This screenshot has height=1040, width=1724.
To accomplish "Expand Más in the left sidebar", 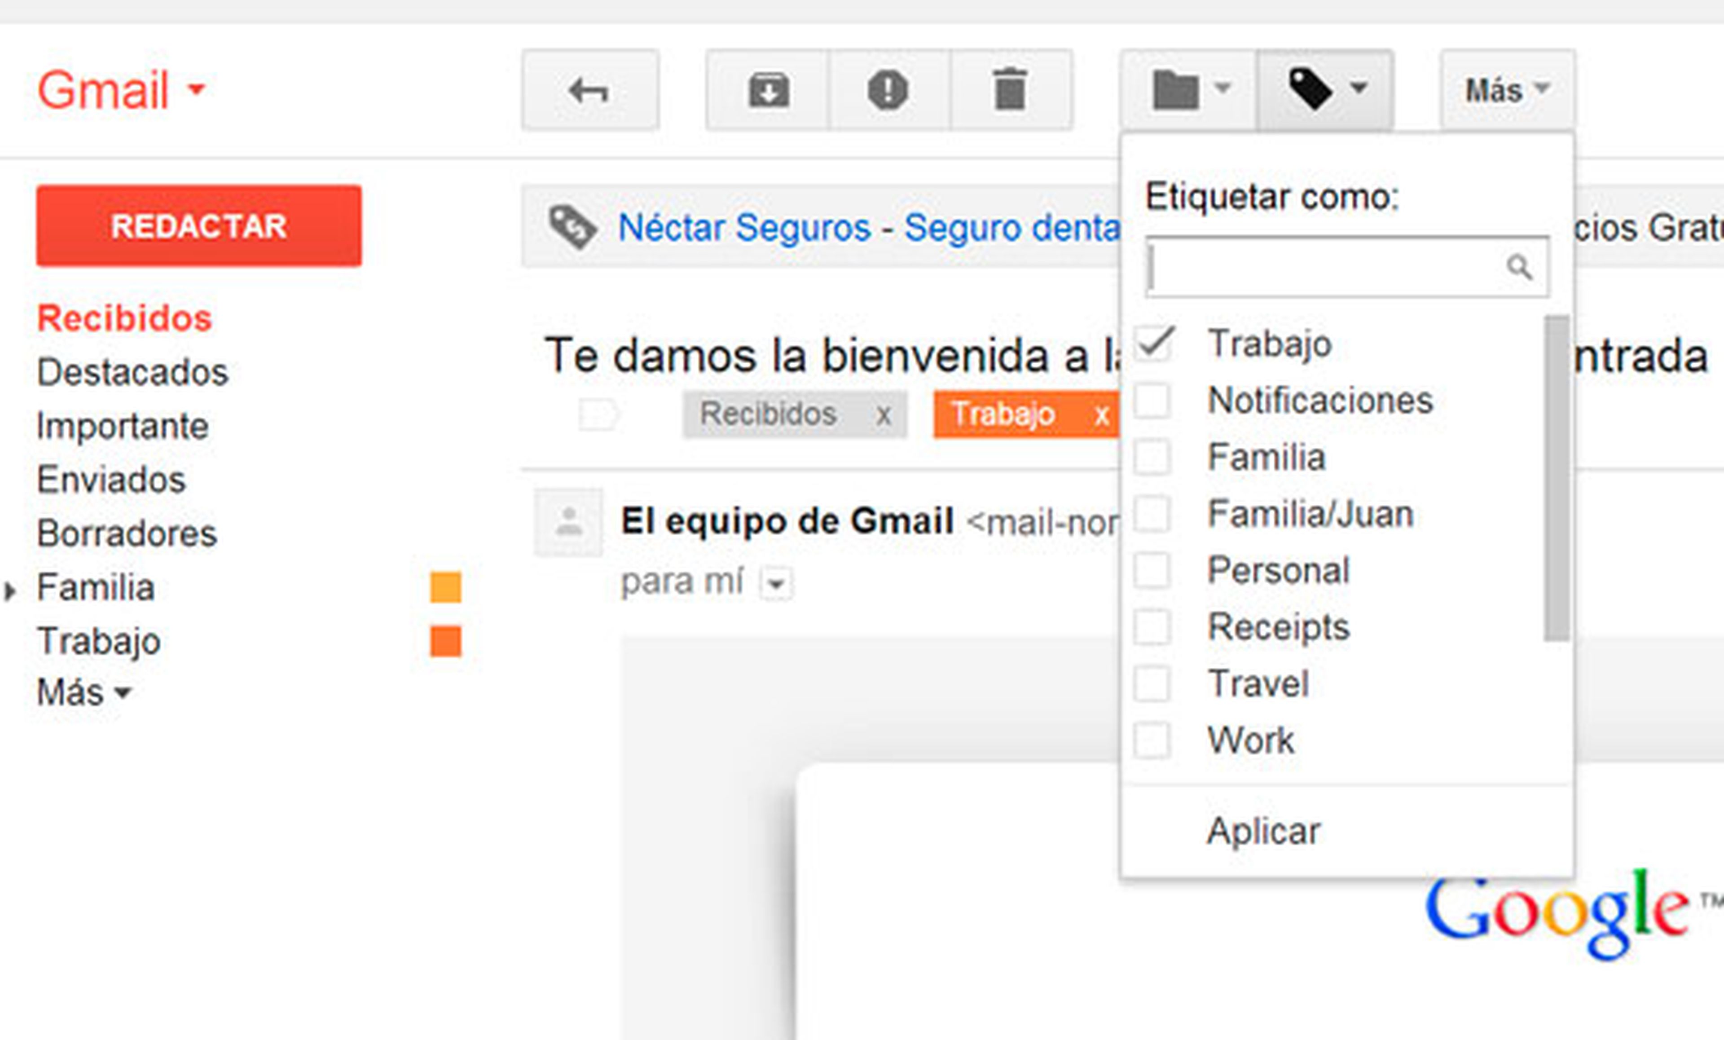I will point(84,693).
